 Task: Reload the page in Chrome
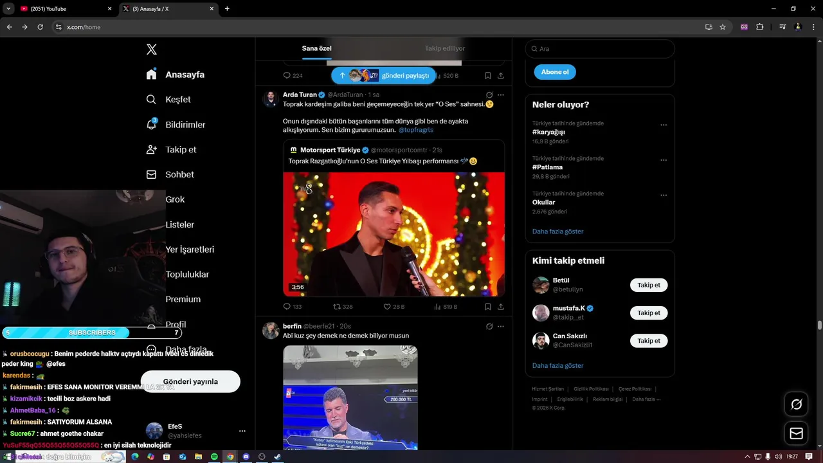(x=40, y=27)
